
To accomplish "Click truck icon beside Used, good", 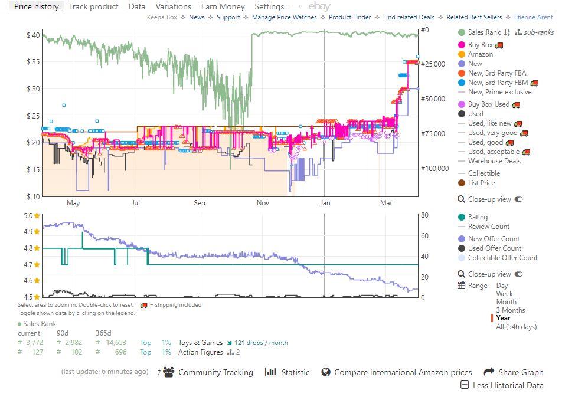I will coord(509,143).
